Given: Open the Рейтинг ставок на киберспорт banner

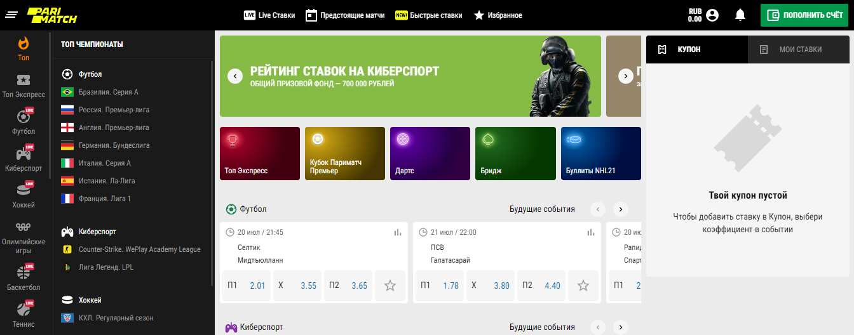Looking at the screenshot, I should 410,76.
